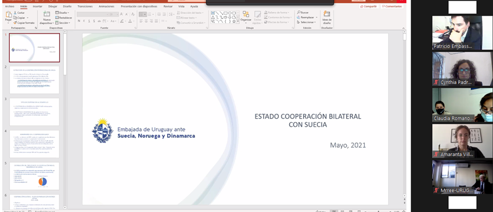Select the star shape in gallery
Viewport: 493px width, 212px height.
point(234,21)
